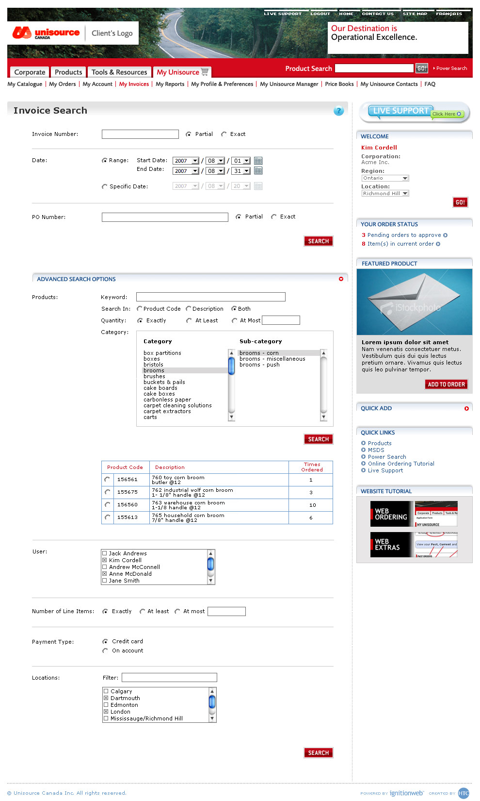The height and width of the screenshot is (801, 480).
Task: Check the Jack Andrews user checkbox
Action: [x=104, y=553]
